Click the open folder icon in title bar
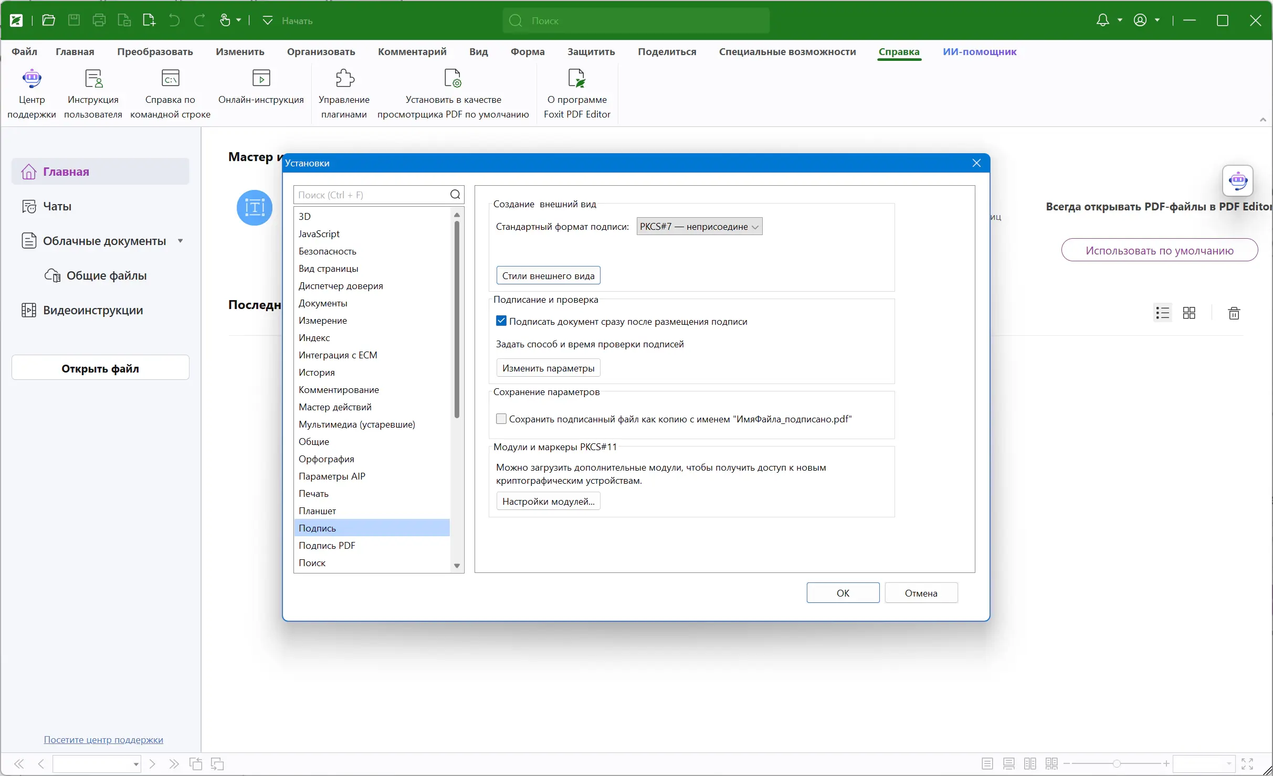Image resolution: width=1273 pixels, height=776 pixels. tap(48, 20)
